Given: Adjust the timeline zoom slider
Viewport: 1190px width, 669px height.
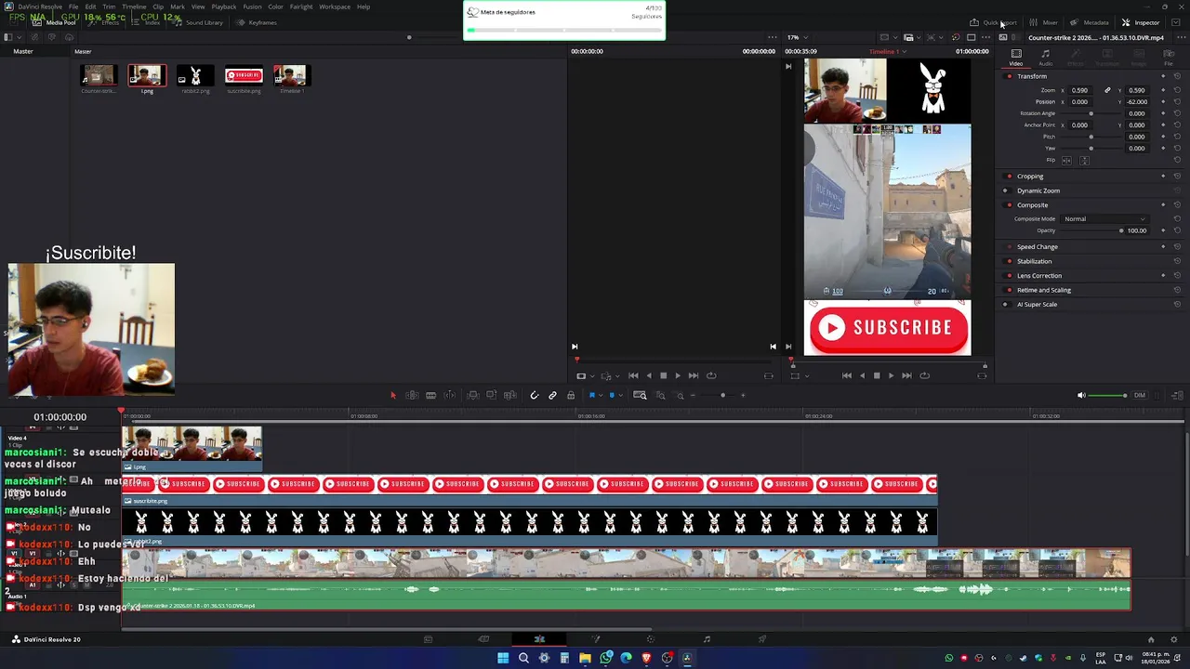Looking at the screenshot, I should pos(722,395).
